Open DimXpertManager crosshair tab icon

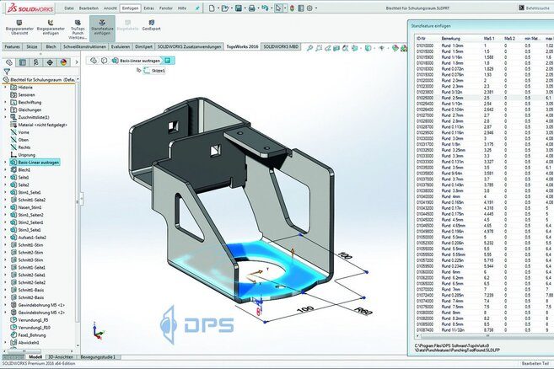[x=50, y=62]
